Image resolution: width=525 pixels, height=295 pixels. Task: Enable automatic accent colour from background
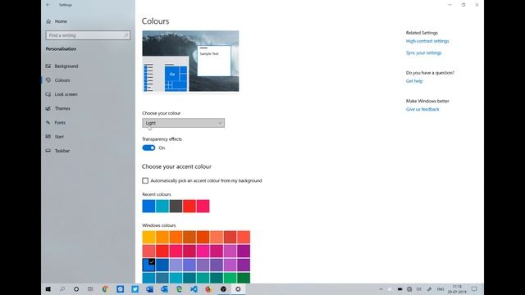(x=145, y=180)
